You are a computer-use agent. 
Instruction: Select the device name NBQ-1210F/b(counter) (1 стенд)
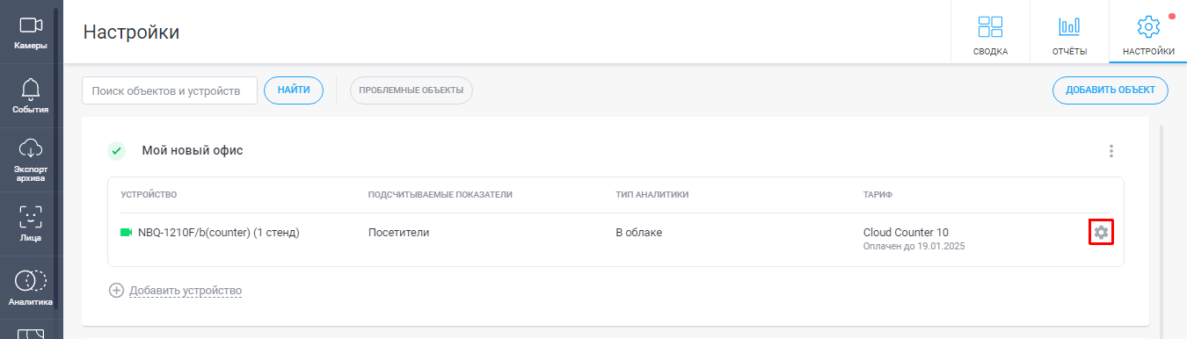[219, 233]
